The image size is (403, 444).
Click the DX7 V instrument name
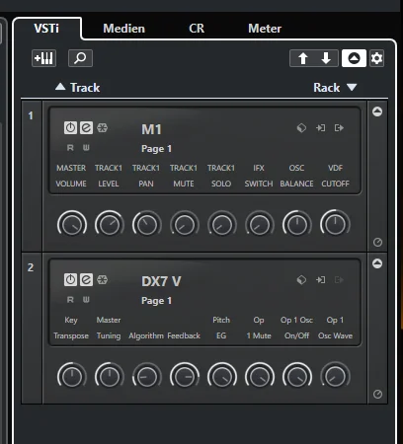(x=161, y=281)
